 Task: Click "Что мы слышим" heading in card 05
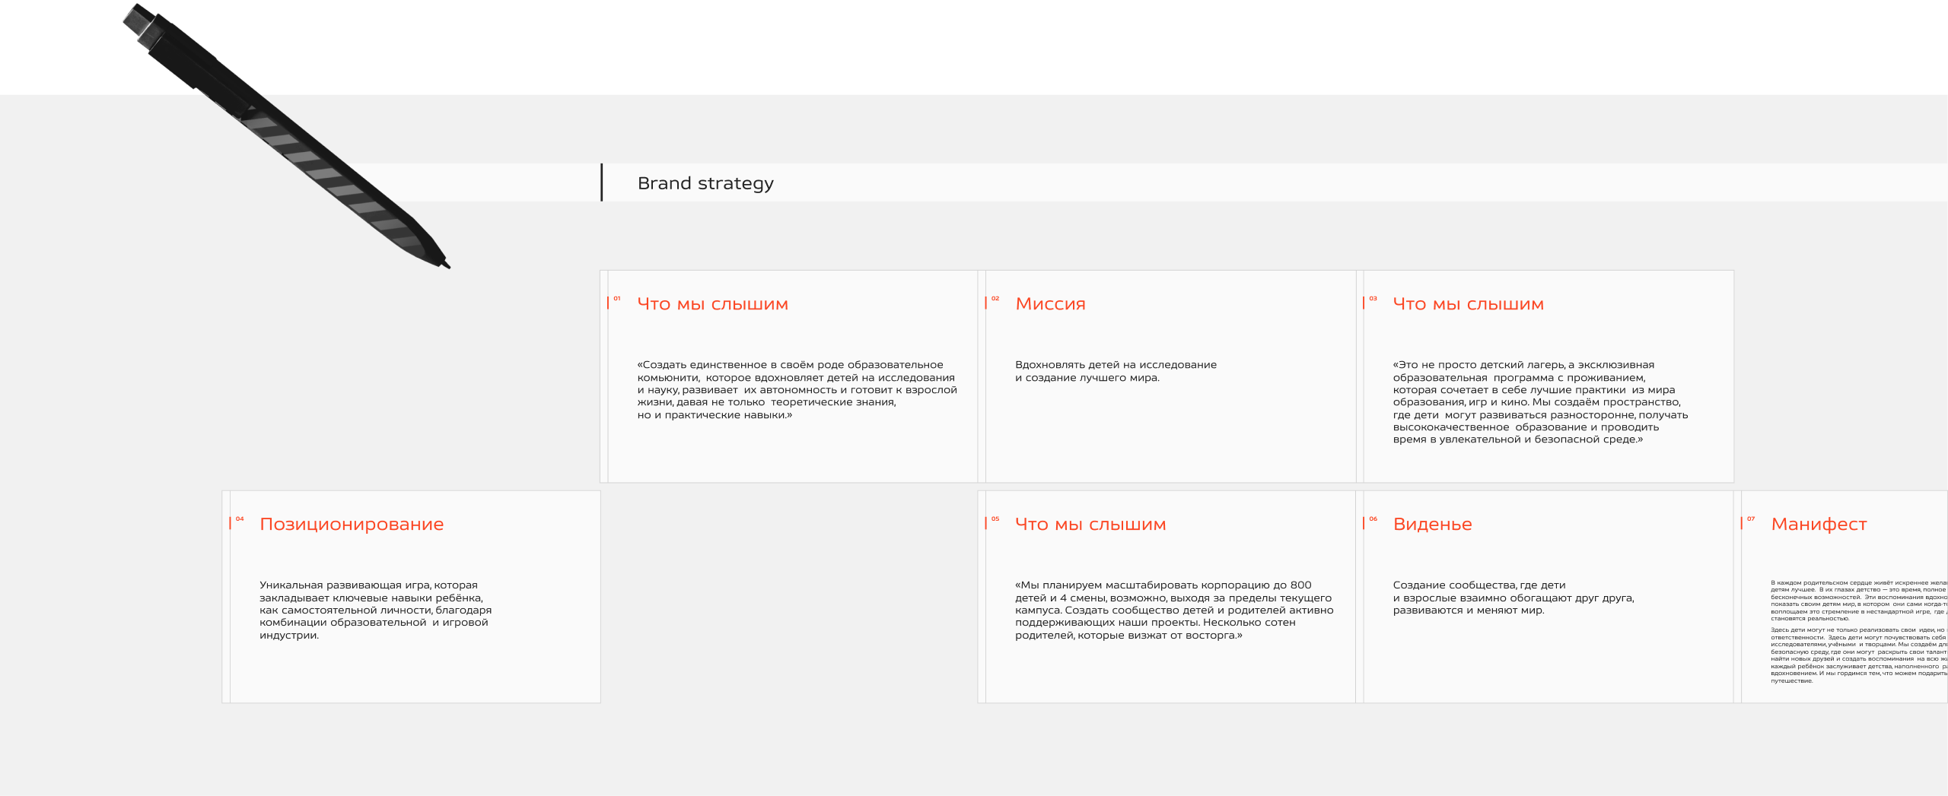[1090, 525]
